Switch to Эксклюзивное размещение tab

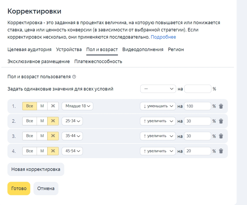pos(39,61)
